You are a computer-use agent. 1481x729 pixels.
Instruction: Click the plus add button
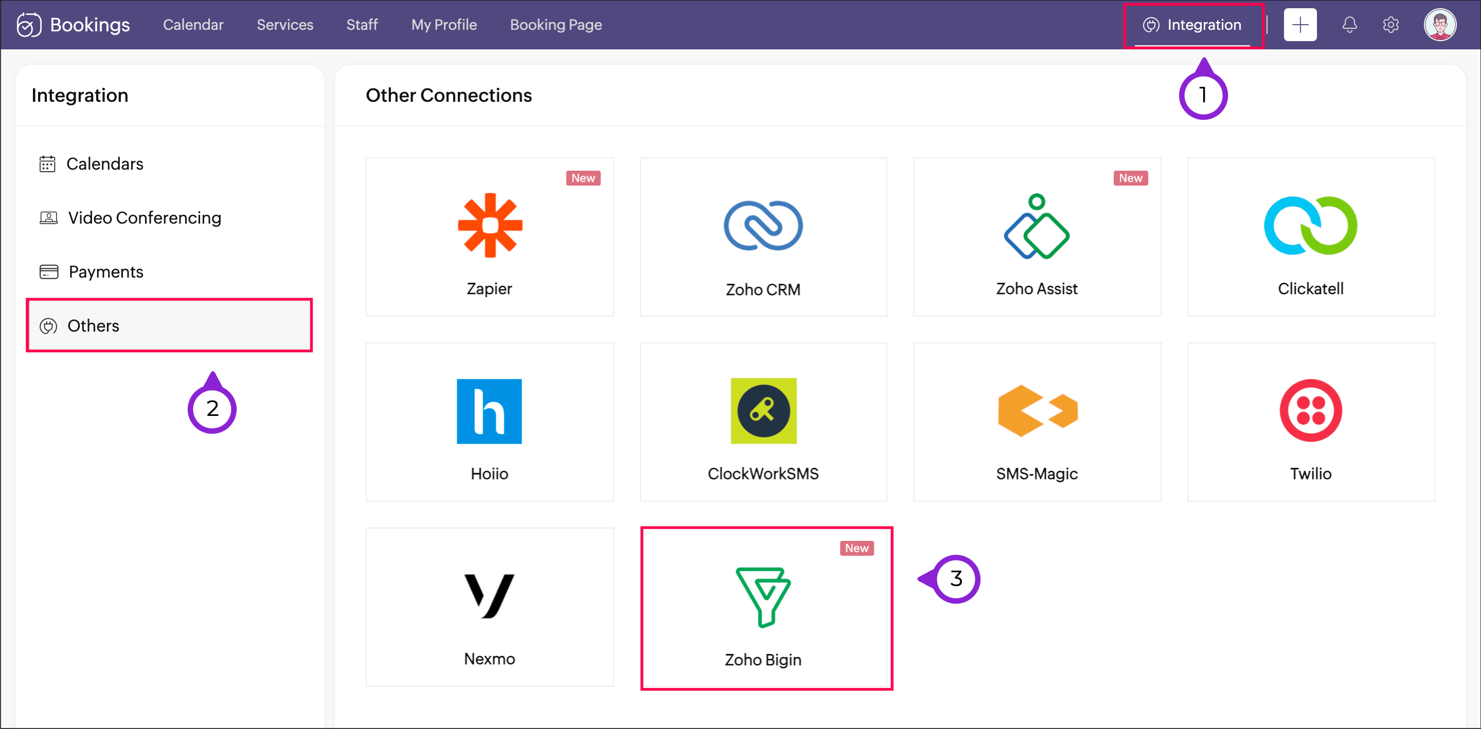tap(1299, 25)
